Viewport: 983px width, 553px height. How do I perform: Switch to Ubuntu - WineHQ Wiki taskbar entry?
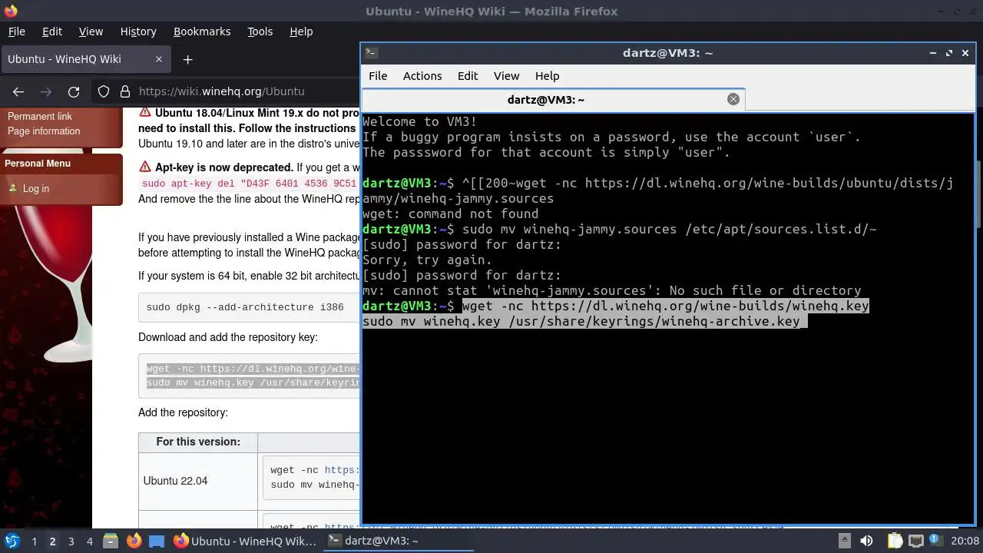point(245,541)
